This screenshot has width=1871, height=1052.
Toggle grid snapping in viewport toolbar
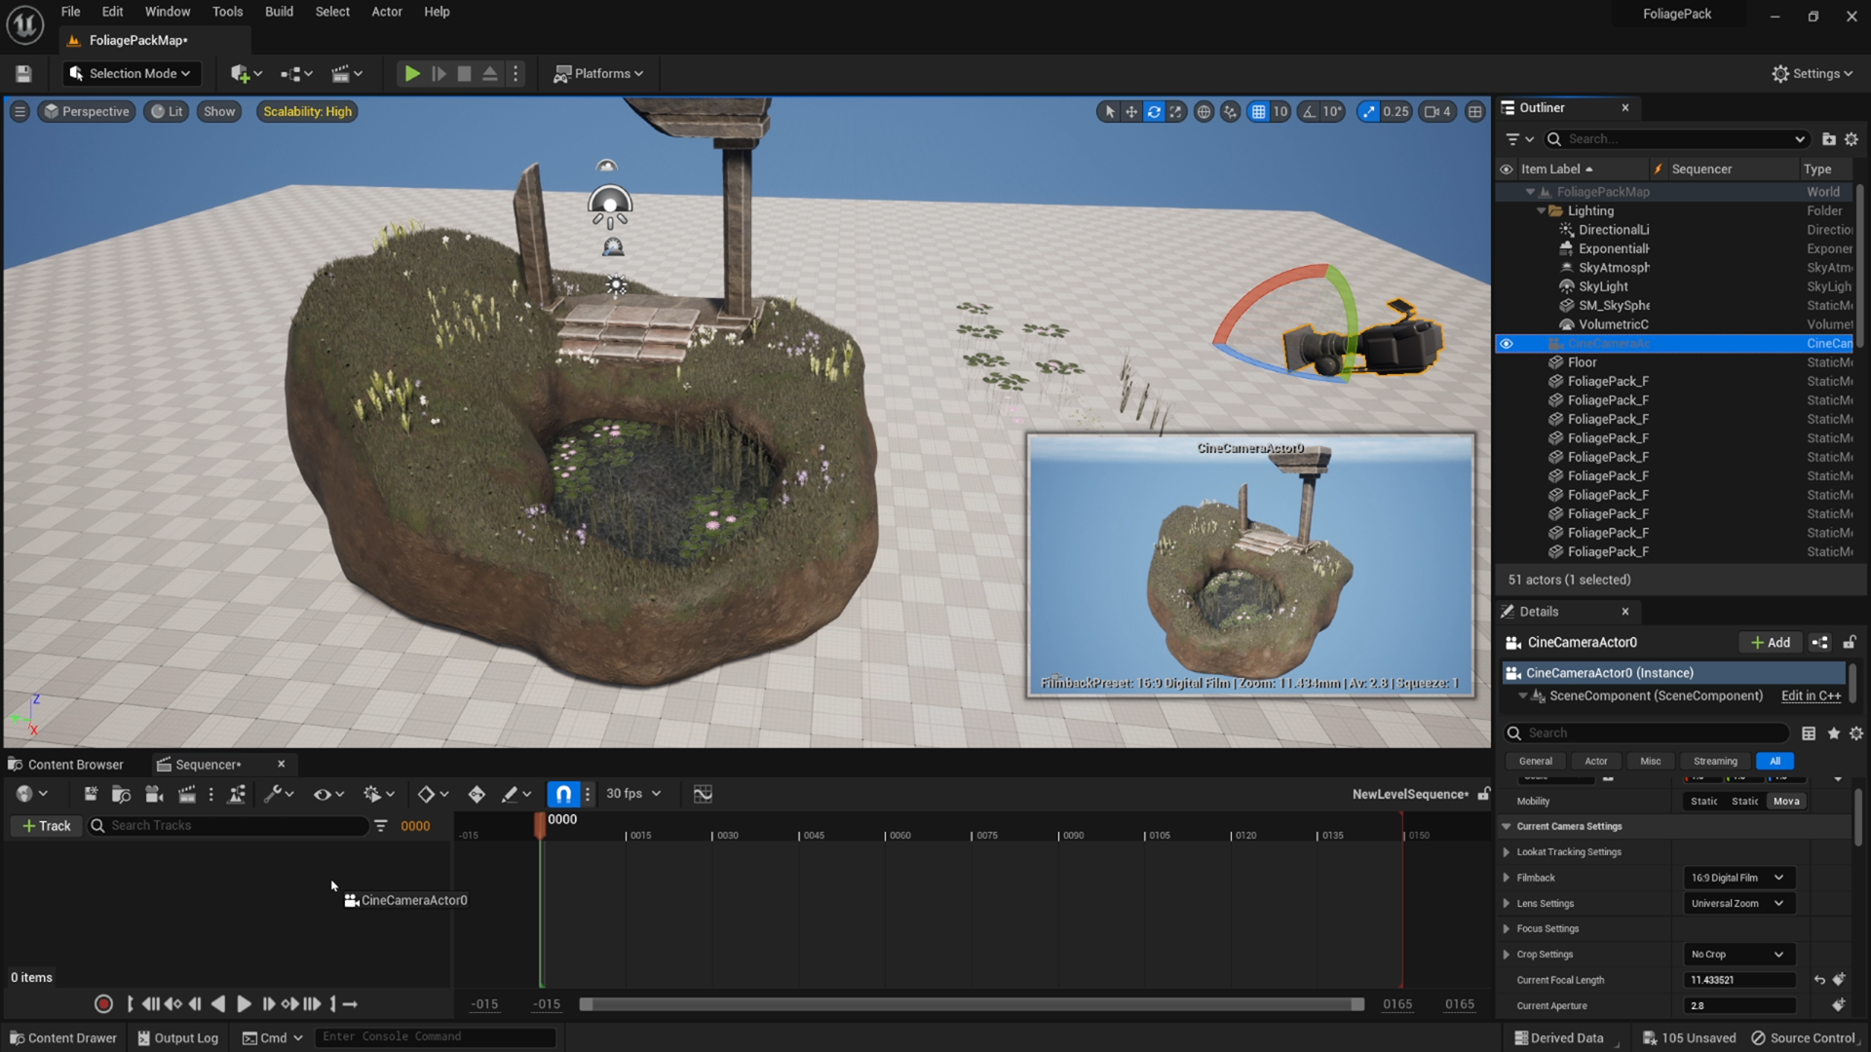pos(1259,111)
